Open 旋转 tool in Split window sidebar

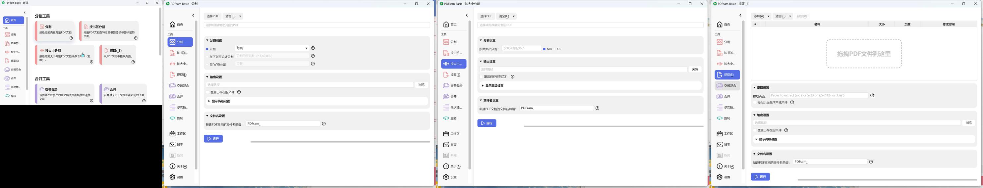point(180,118)
